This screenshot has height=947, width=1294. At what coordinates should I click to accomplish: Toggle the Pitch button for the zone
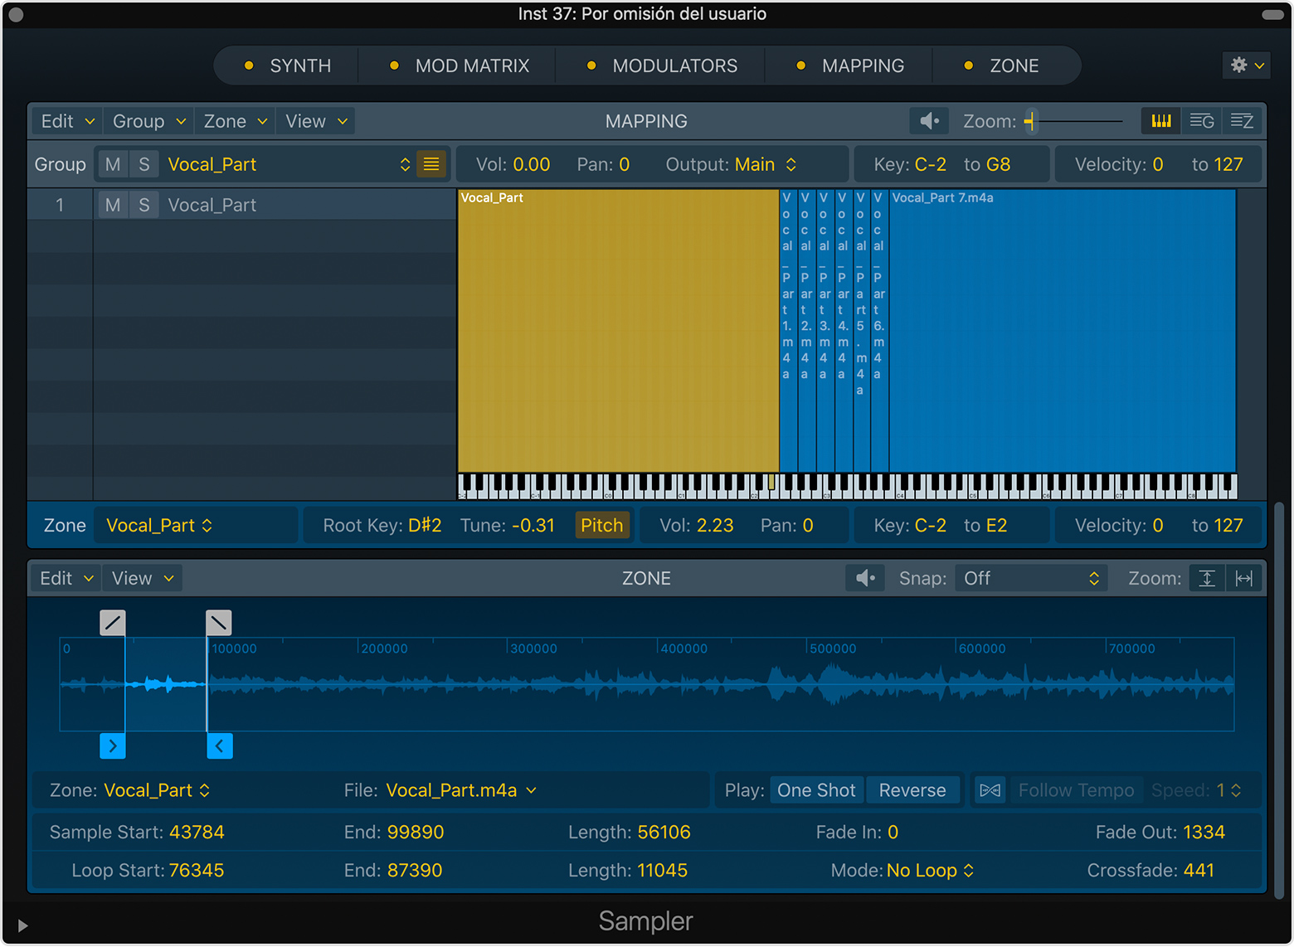point(601,525)
